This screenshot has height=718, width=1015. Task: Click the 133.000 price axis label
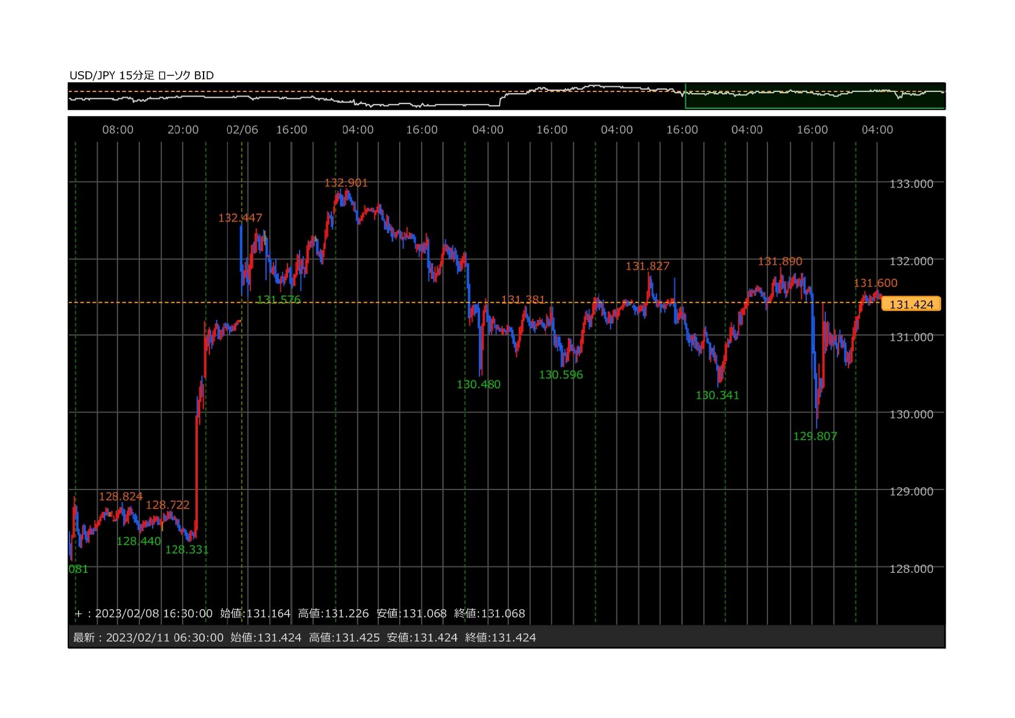[911, 184]
